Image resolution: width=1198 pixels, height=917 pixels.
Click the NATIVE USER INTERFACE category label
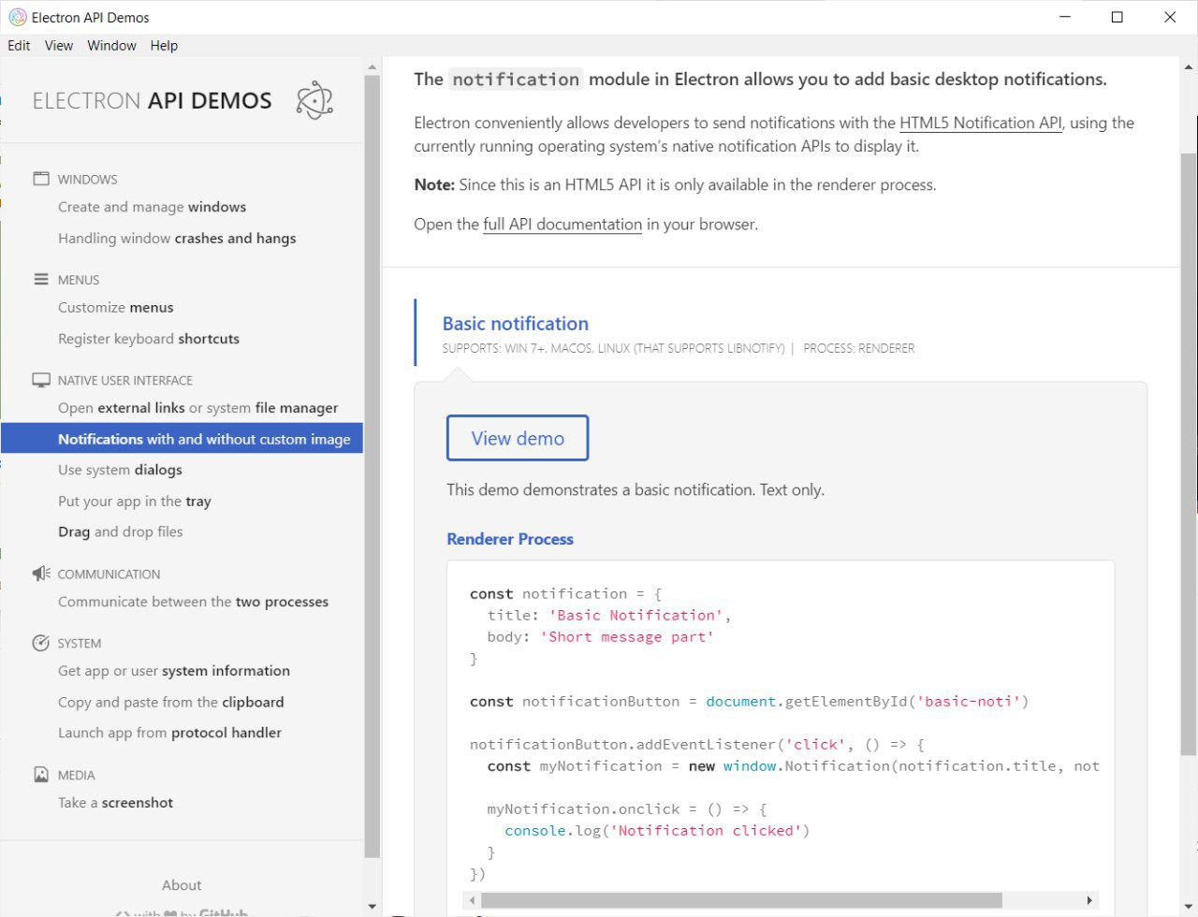(x=125, y=381)
